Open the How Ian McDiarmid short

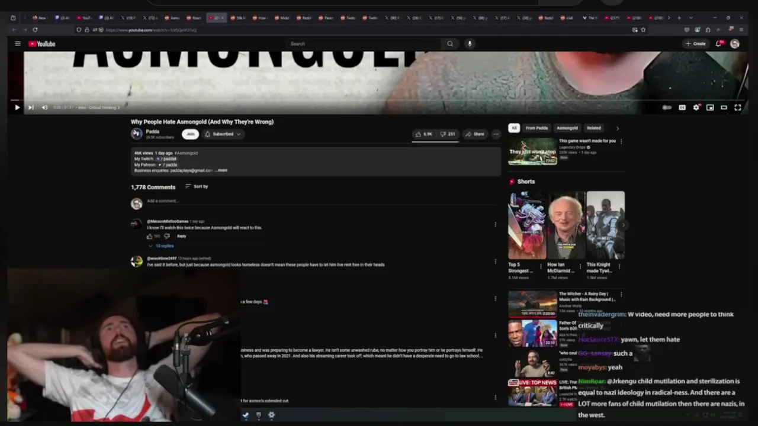tap(566, 225)
